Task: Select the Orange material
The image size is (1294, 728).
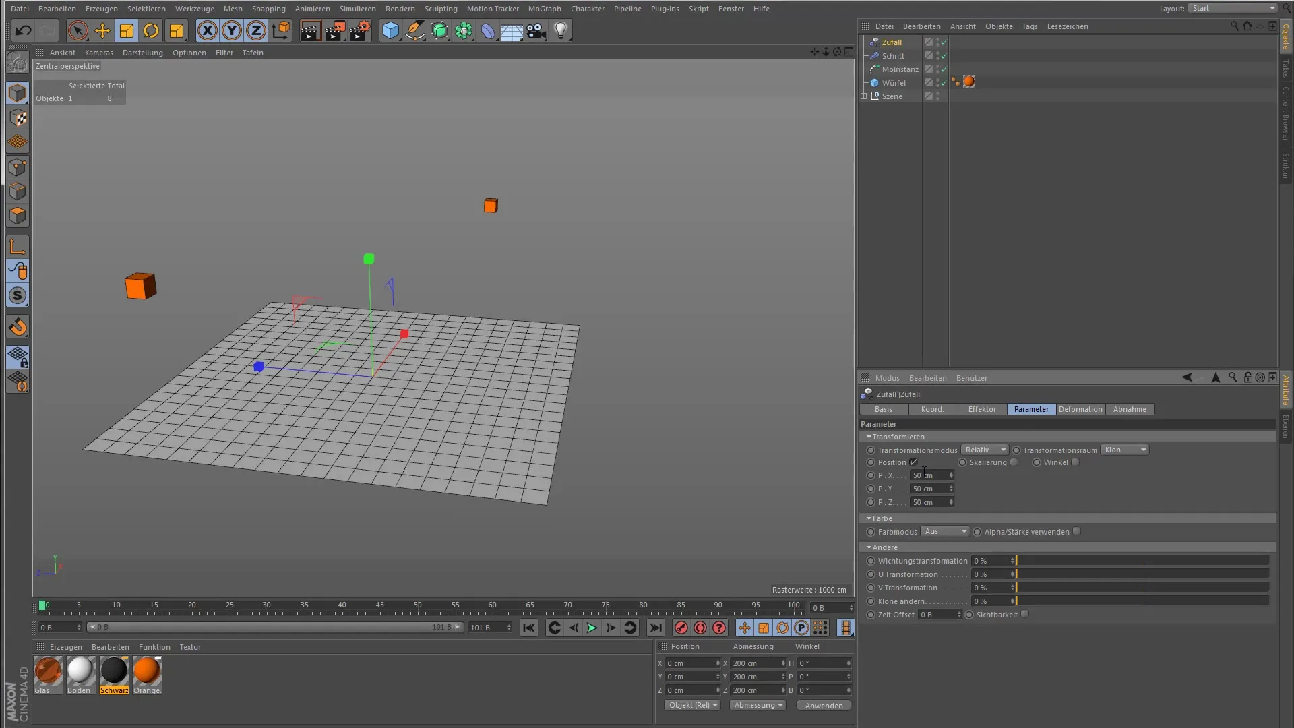Action: [x=147, y=675]
